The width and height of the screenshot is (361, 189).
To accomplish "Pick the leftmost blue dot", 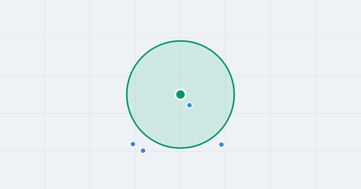I will pos(133,144).
